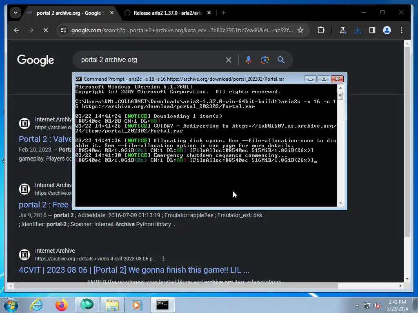Go back in Chrome
Viewport: 418px width, 313px height.
16,30
